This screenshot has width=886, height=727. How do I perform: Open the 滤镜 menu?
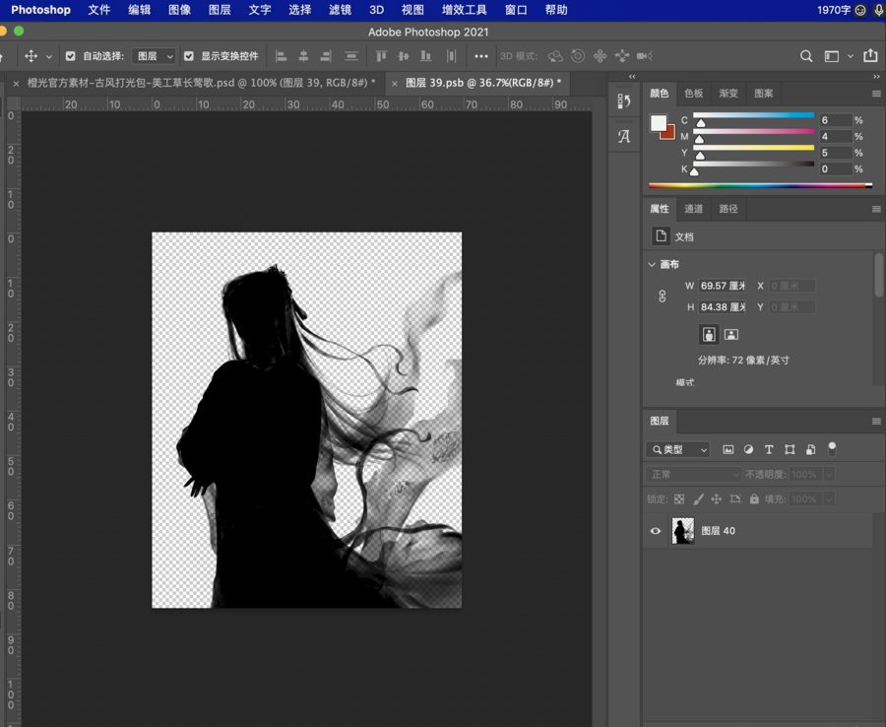point(340,10)
